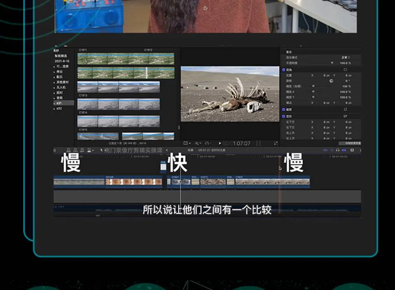Click the save effects preset button
Viewport: 395px width, 290px height.
(350, 143)
